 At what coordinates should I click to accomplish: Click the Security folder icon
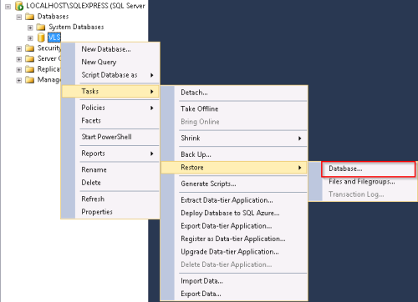29,48
